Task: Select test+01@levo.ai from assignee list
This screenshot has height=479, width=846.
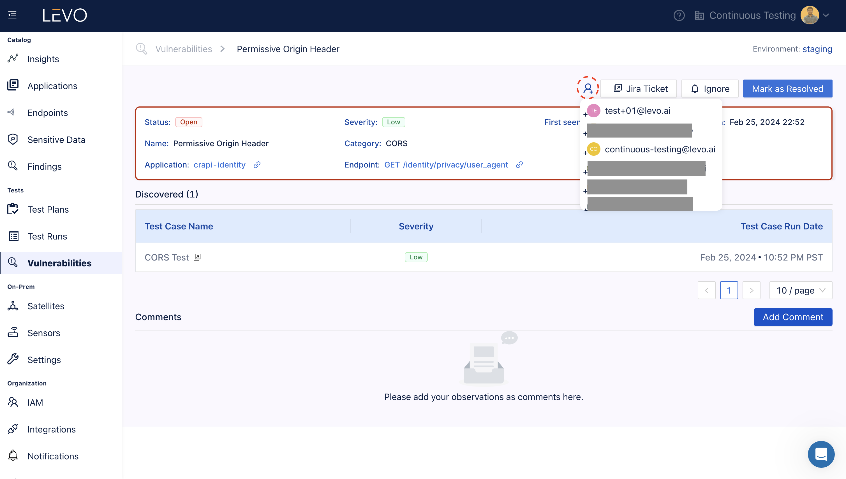Action: click(637, 111)
